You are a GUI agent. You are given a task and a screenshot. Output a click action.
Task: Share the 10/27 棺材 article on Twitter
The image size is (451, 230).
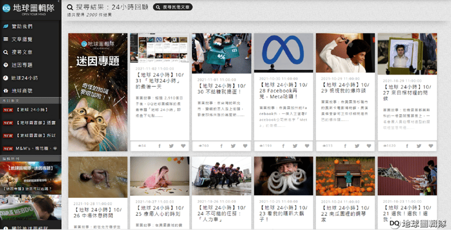[x=419, y=146]
